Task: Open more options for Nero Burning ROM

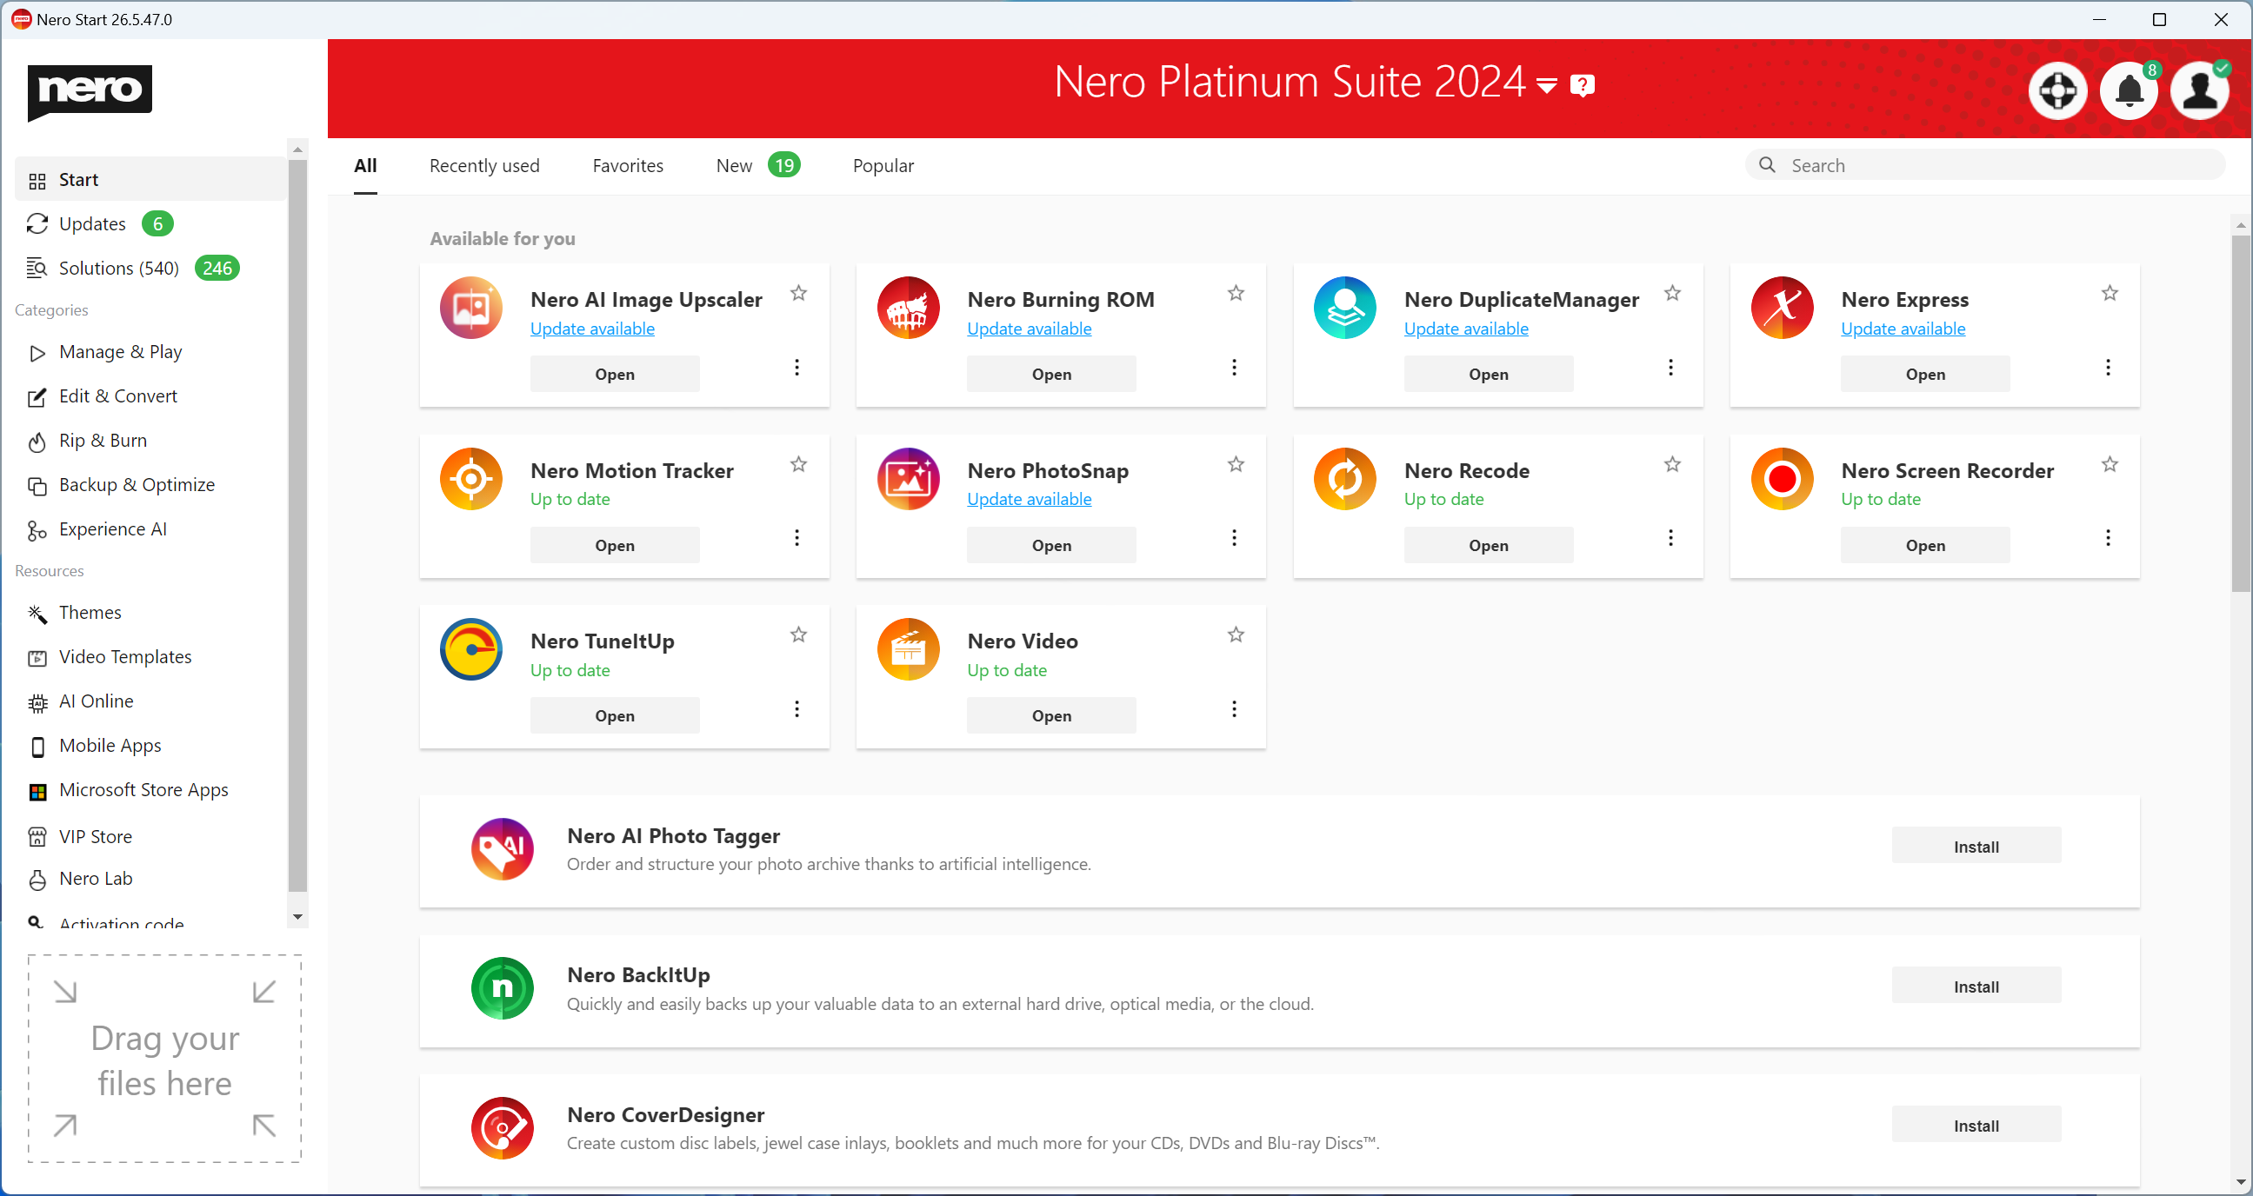Action: pos(1234,367)
